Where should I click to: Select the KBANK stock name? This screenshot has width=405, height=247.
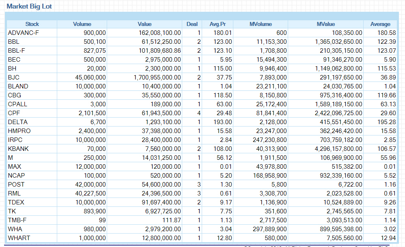[18, 149]
